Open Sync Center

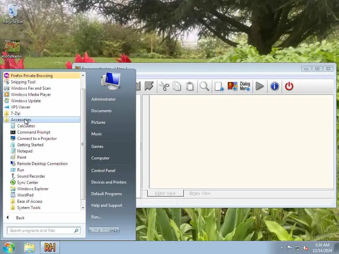click(42, 182)
